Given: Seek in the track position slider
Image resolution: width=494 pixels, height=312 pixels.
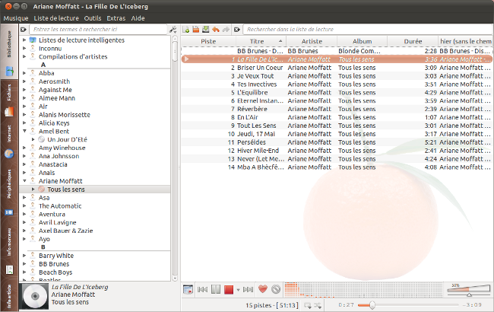Looking at the screenshot, I should tap(408, 305).
